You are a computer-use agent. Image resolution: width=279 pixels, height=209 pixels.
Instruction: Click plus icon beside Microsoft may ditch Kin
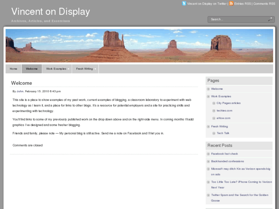pos(208,169)
